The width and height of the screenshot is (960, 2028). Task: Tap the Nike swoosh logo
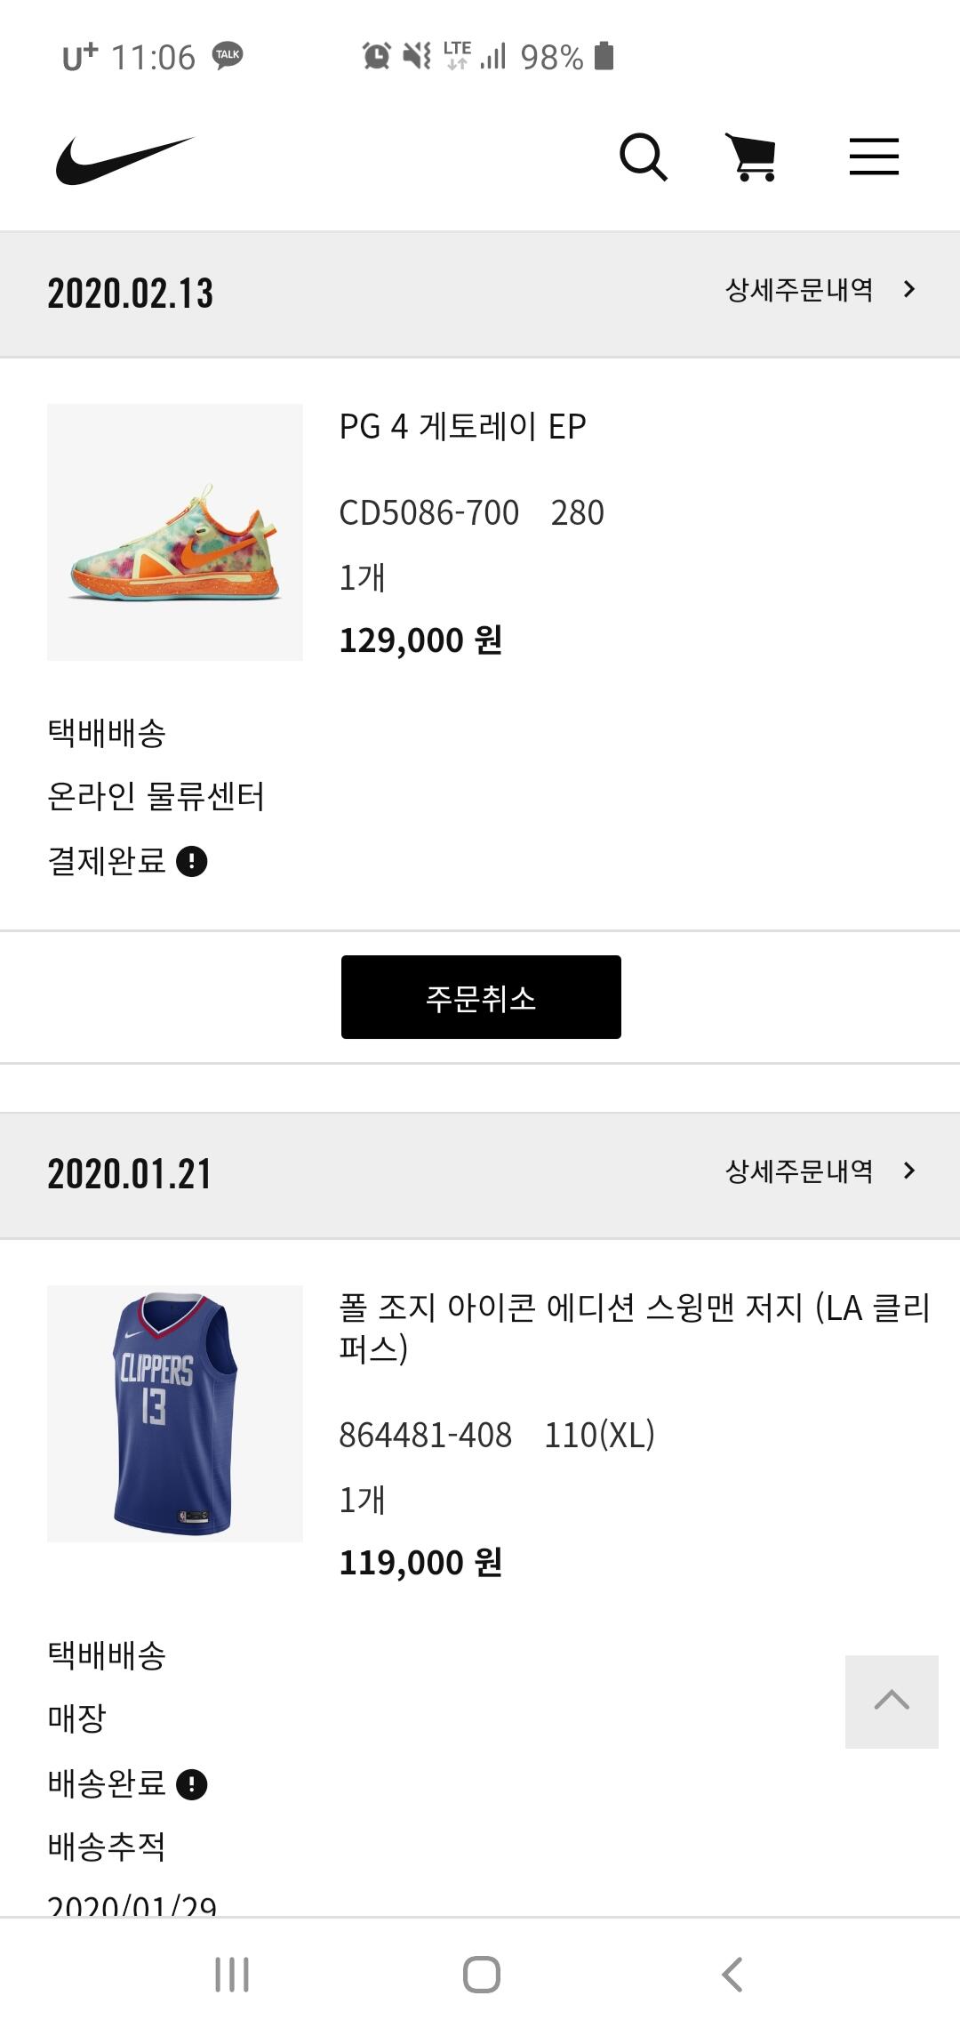[x=124, y=160]
